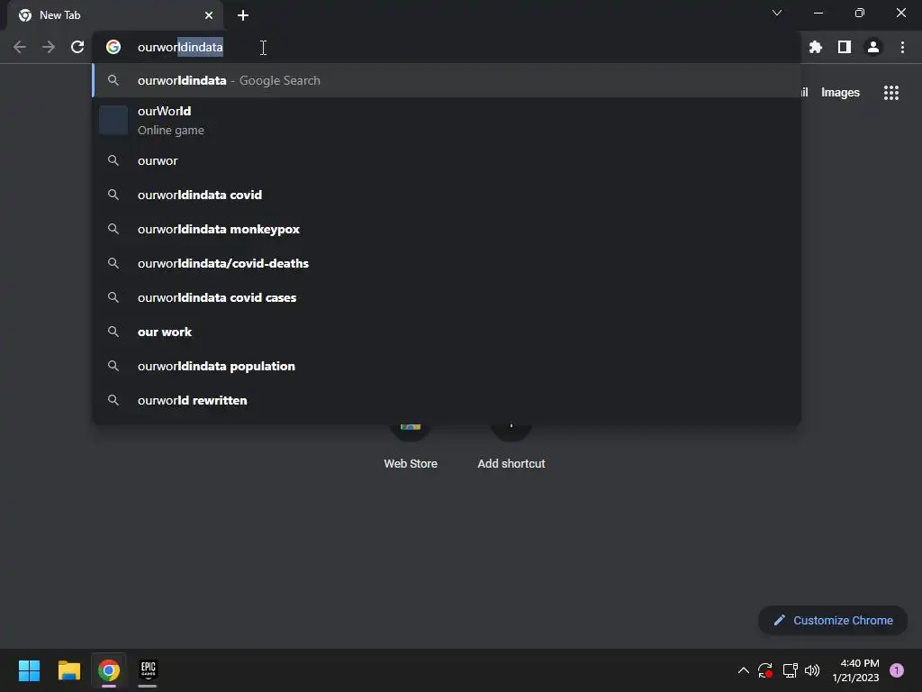The image size is (922, 692).
Task: Select the New Tab tab
Action: coord(116,15)
